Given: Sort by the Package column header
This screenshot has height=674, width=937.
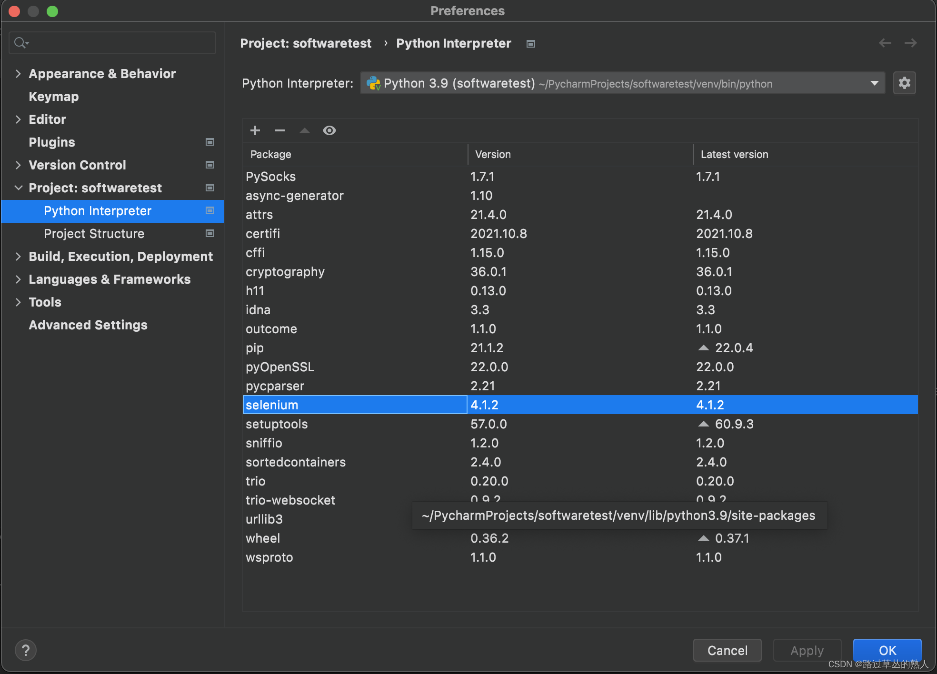Looking at the screenshot, I should click(x=355, y=154).
